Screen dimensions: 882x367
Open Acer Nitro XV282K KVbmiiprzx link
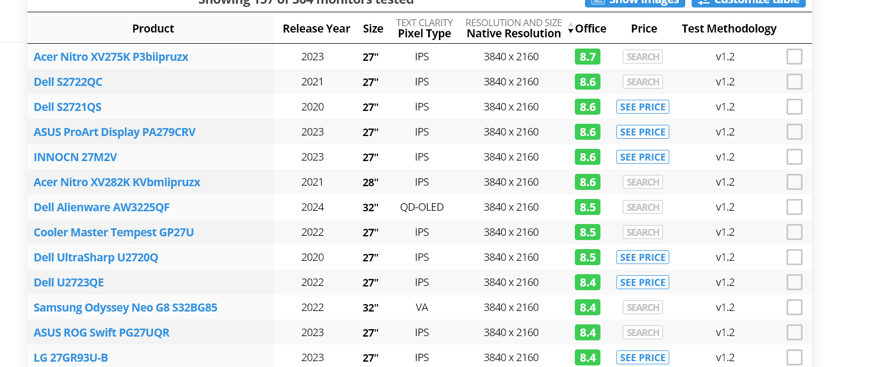pyautogui.click(x=117, y=182)
